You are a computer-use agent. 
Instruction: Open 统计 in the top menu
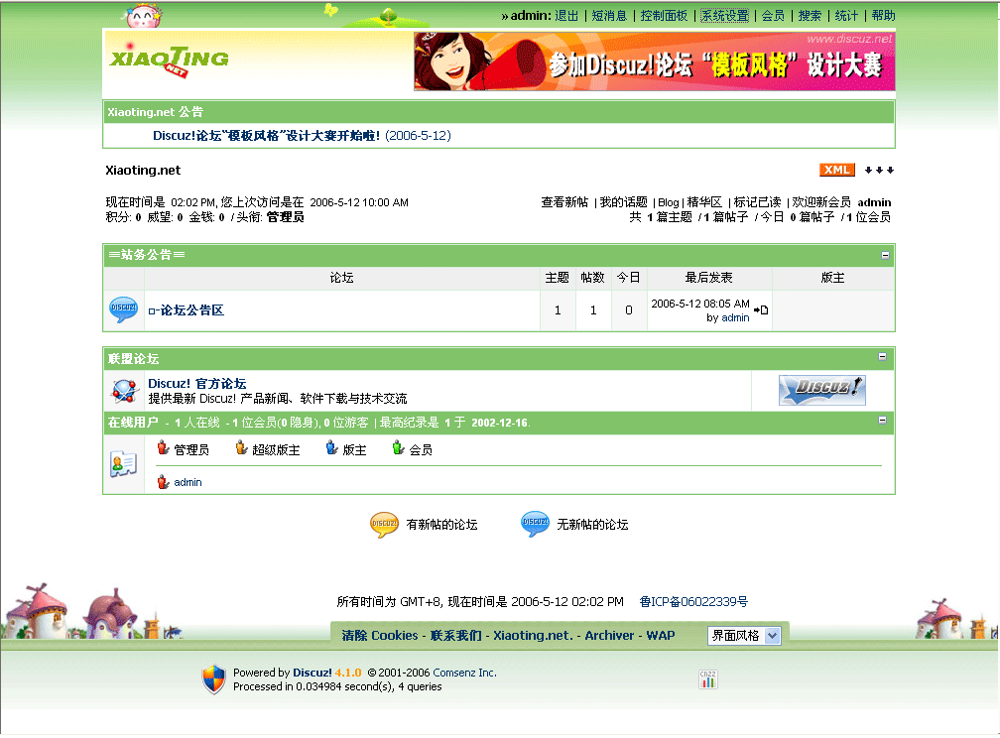[846, 15]
